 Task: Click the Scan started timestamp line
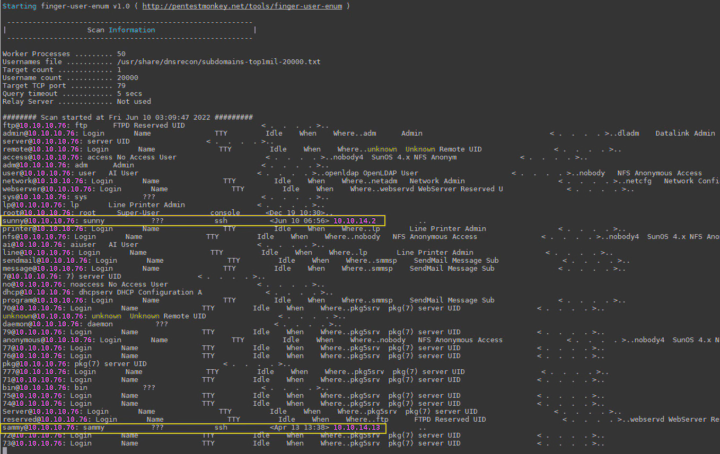[x=127, y=118]
